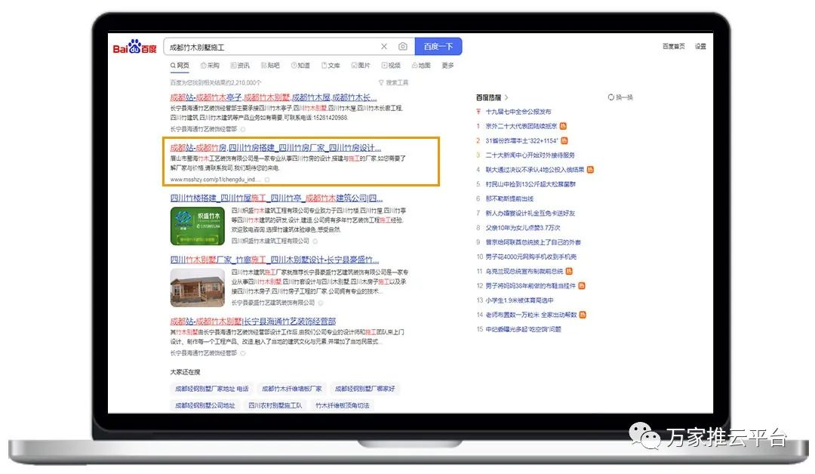Switch to the 视频 video tab
815x474 pixels.
[391, 66]
